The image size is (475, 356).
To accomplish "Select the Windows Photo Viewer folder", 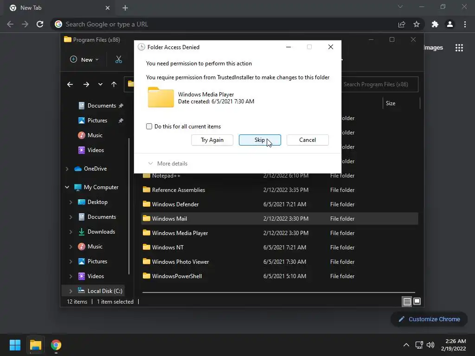I will [x=279, y=262].
